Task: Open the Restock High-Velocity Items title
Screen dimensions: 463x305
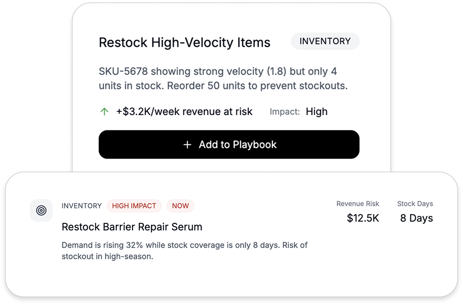Action: tap(184, 43)
